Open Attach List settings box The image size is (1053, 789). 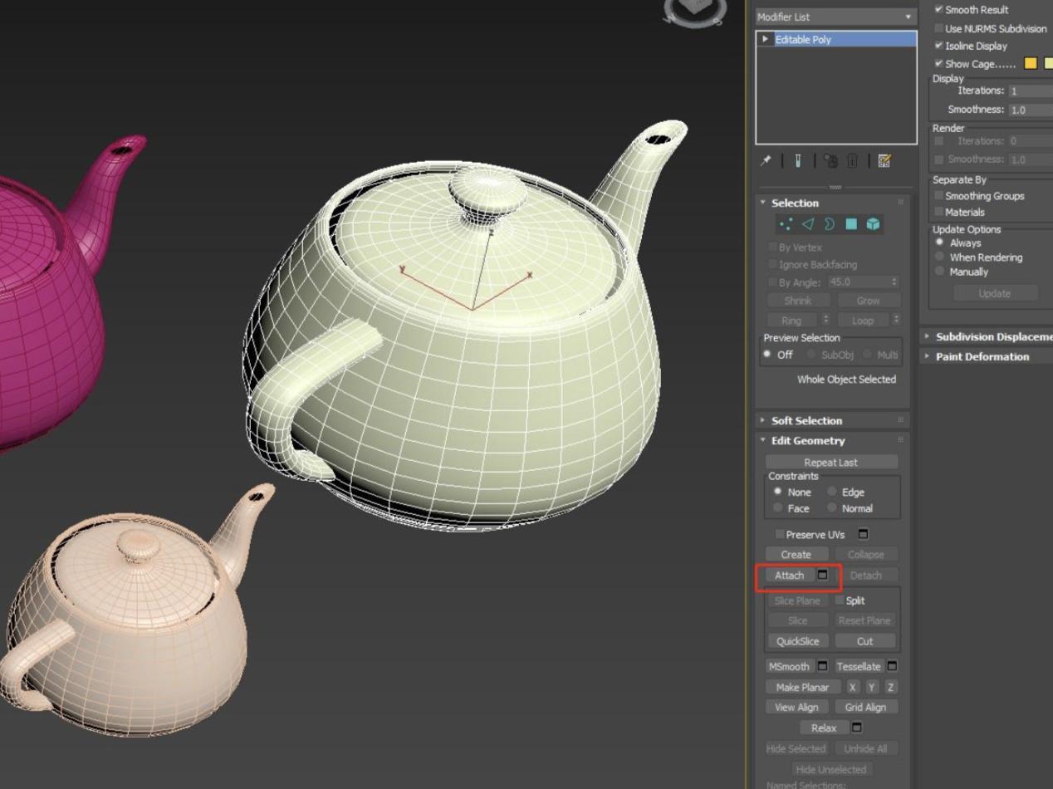[823, 575]
